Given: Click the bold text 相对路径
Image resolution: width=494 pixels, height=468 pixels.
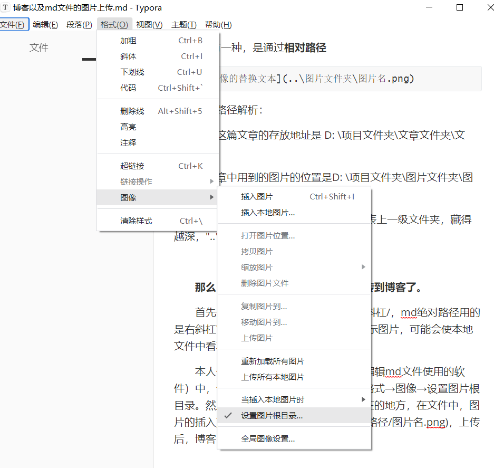Looking at the screenshot, I should [305, 47].
